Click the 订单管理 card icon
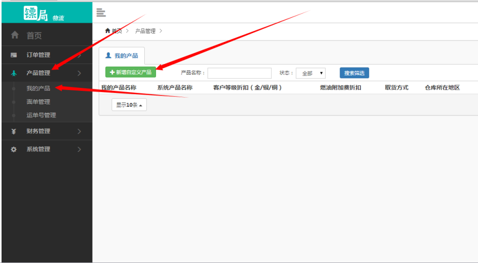This screenshot has height=263, width=478. 14,55
